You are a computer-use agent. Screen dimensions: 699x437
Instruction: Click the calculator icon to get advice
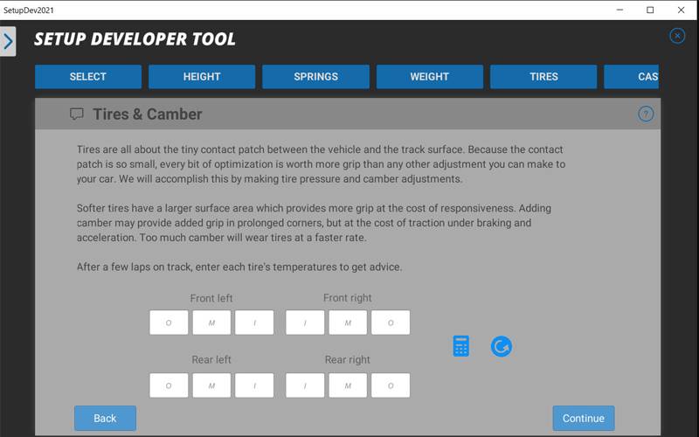(461, 346)
